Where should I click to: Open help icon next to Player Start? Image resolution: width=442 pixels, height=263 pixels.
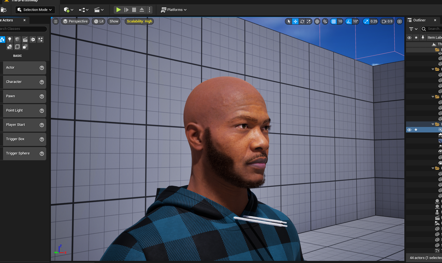[42, 125]
